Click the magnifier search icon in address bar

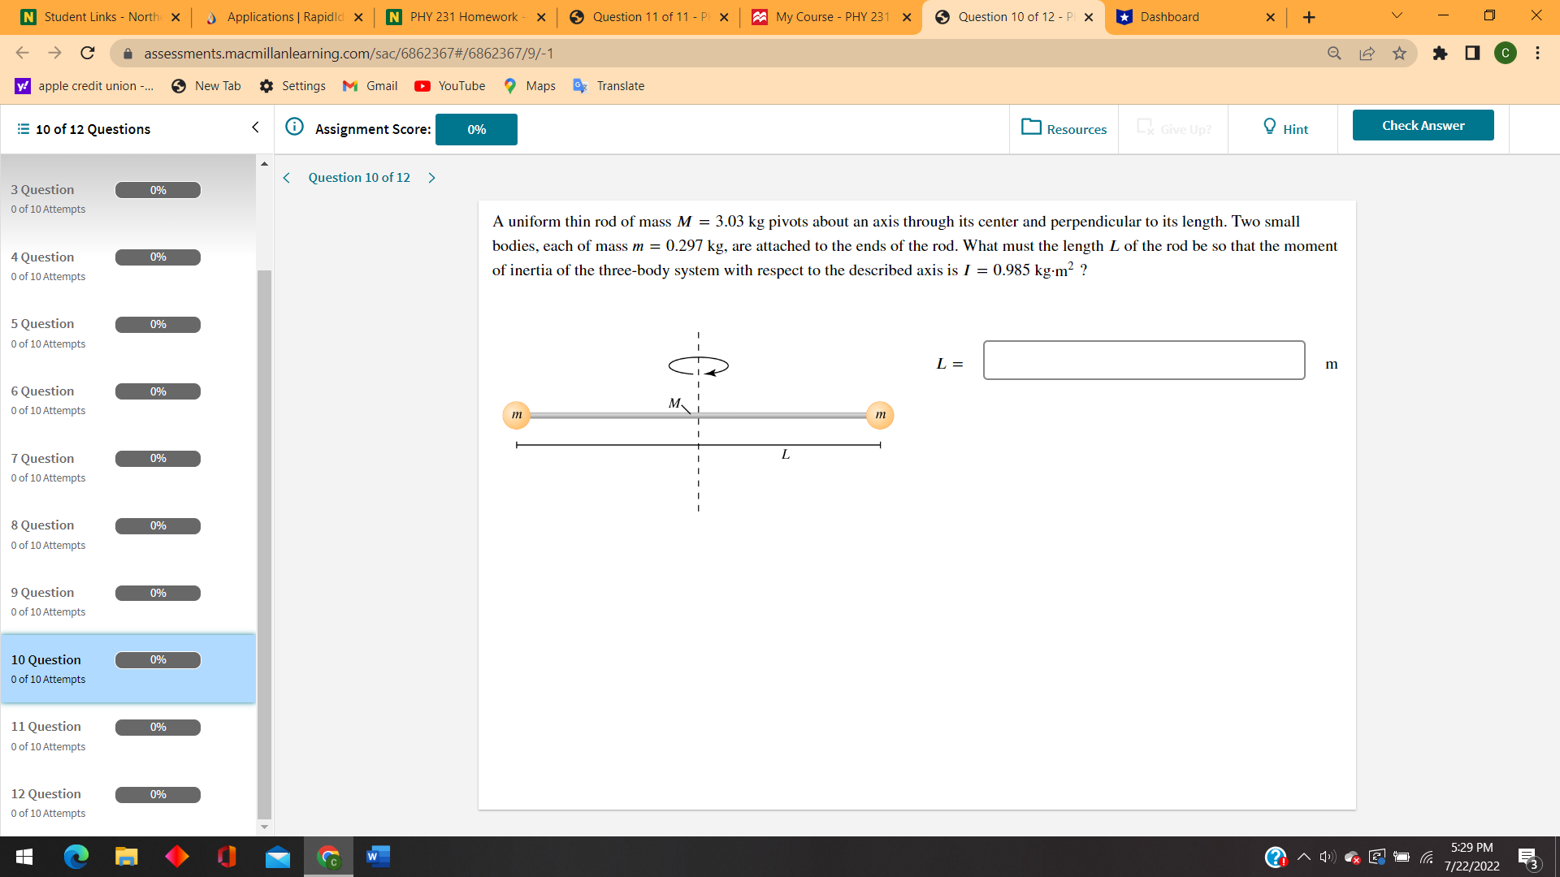1335,54
